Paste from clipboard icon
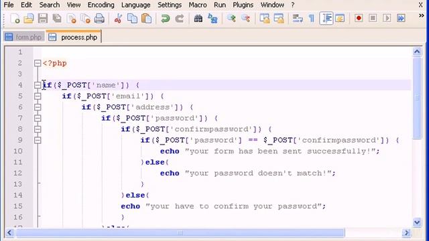 (147, 19)
